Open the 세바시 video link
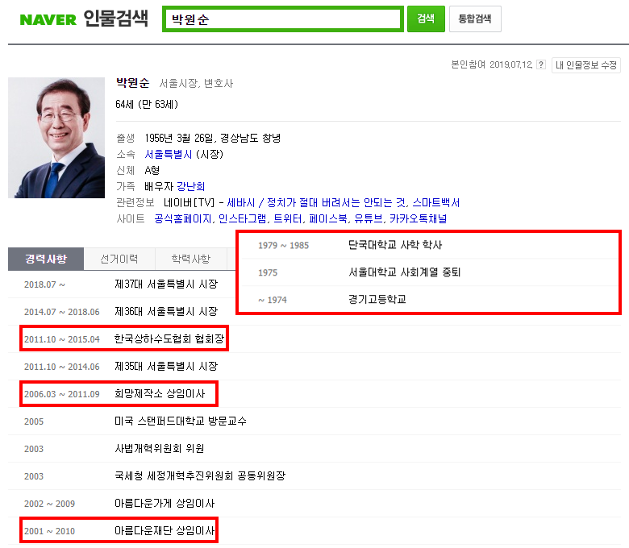This screenshot has width=629, height=548. pyautogui.click(x=316, y=202)
